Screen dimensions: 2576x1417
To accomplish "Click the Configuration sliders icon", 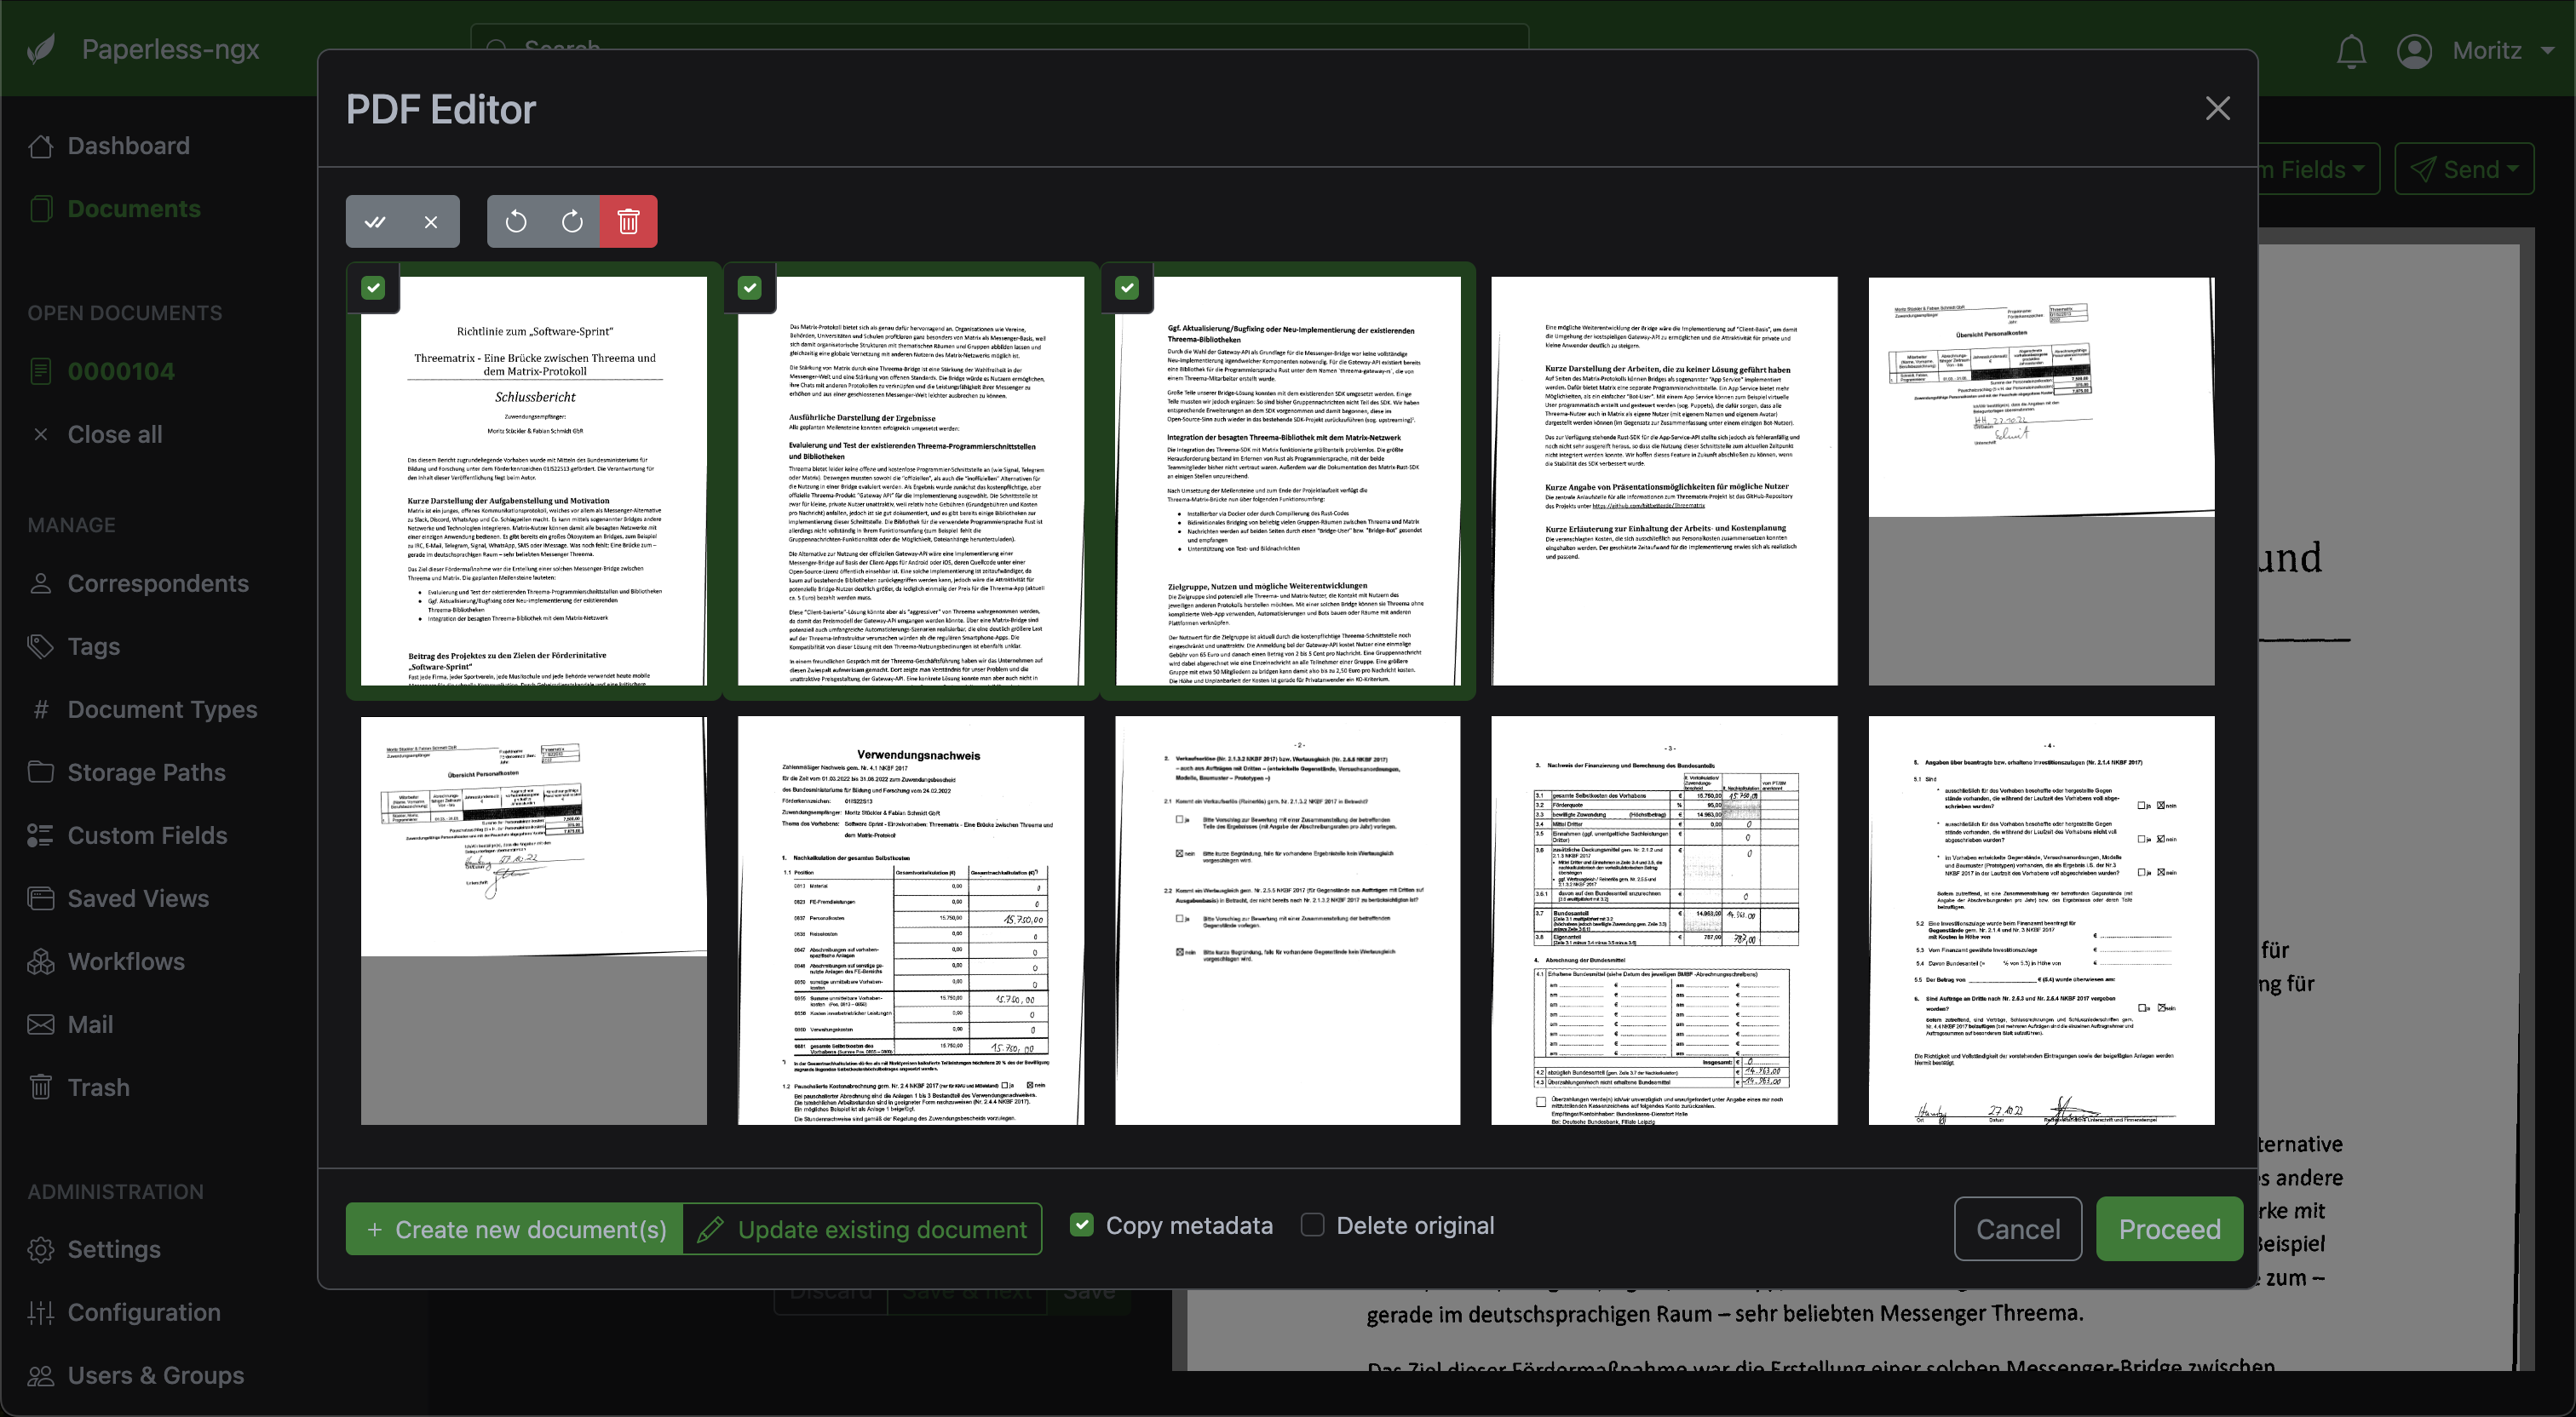I will pos(41,1312).
